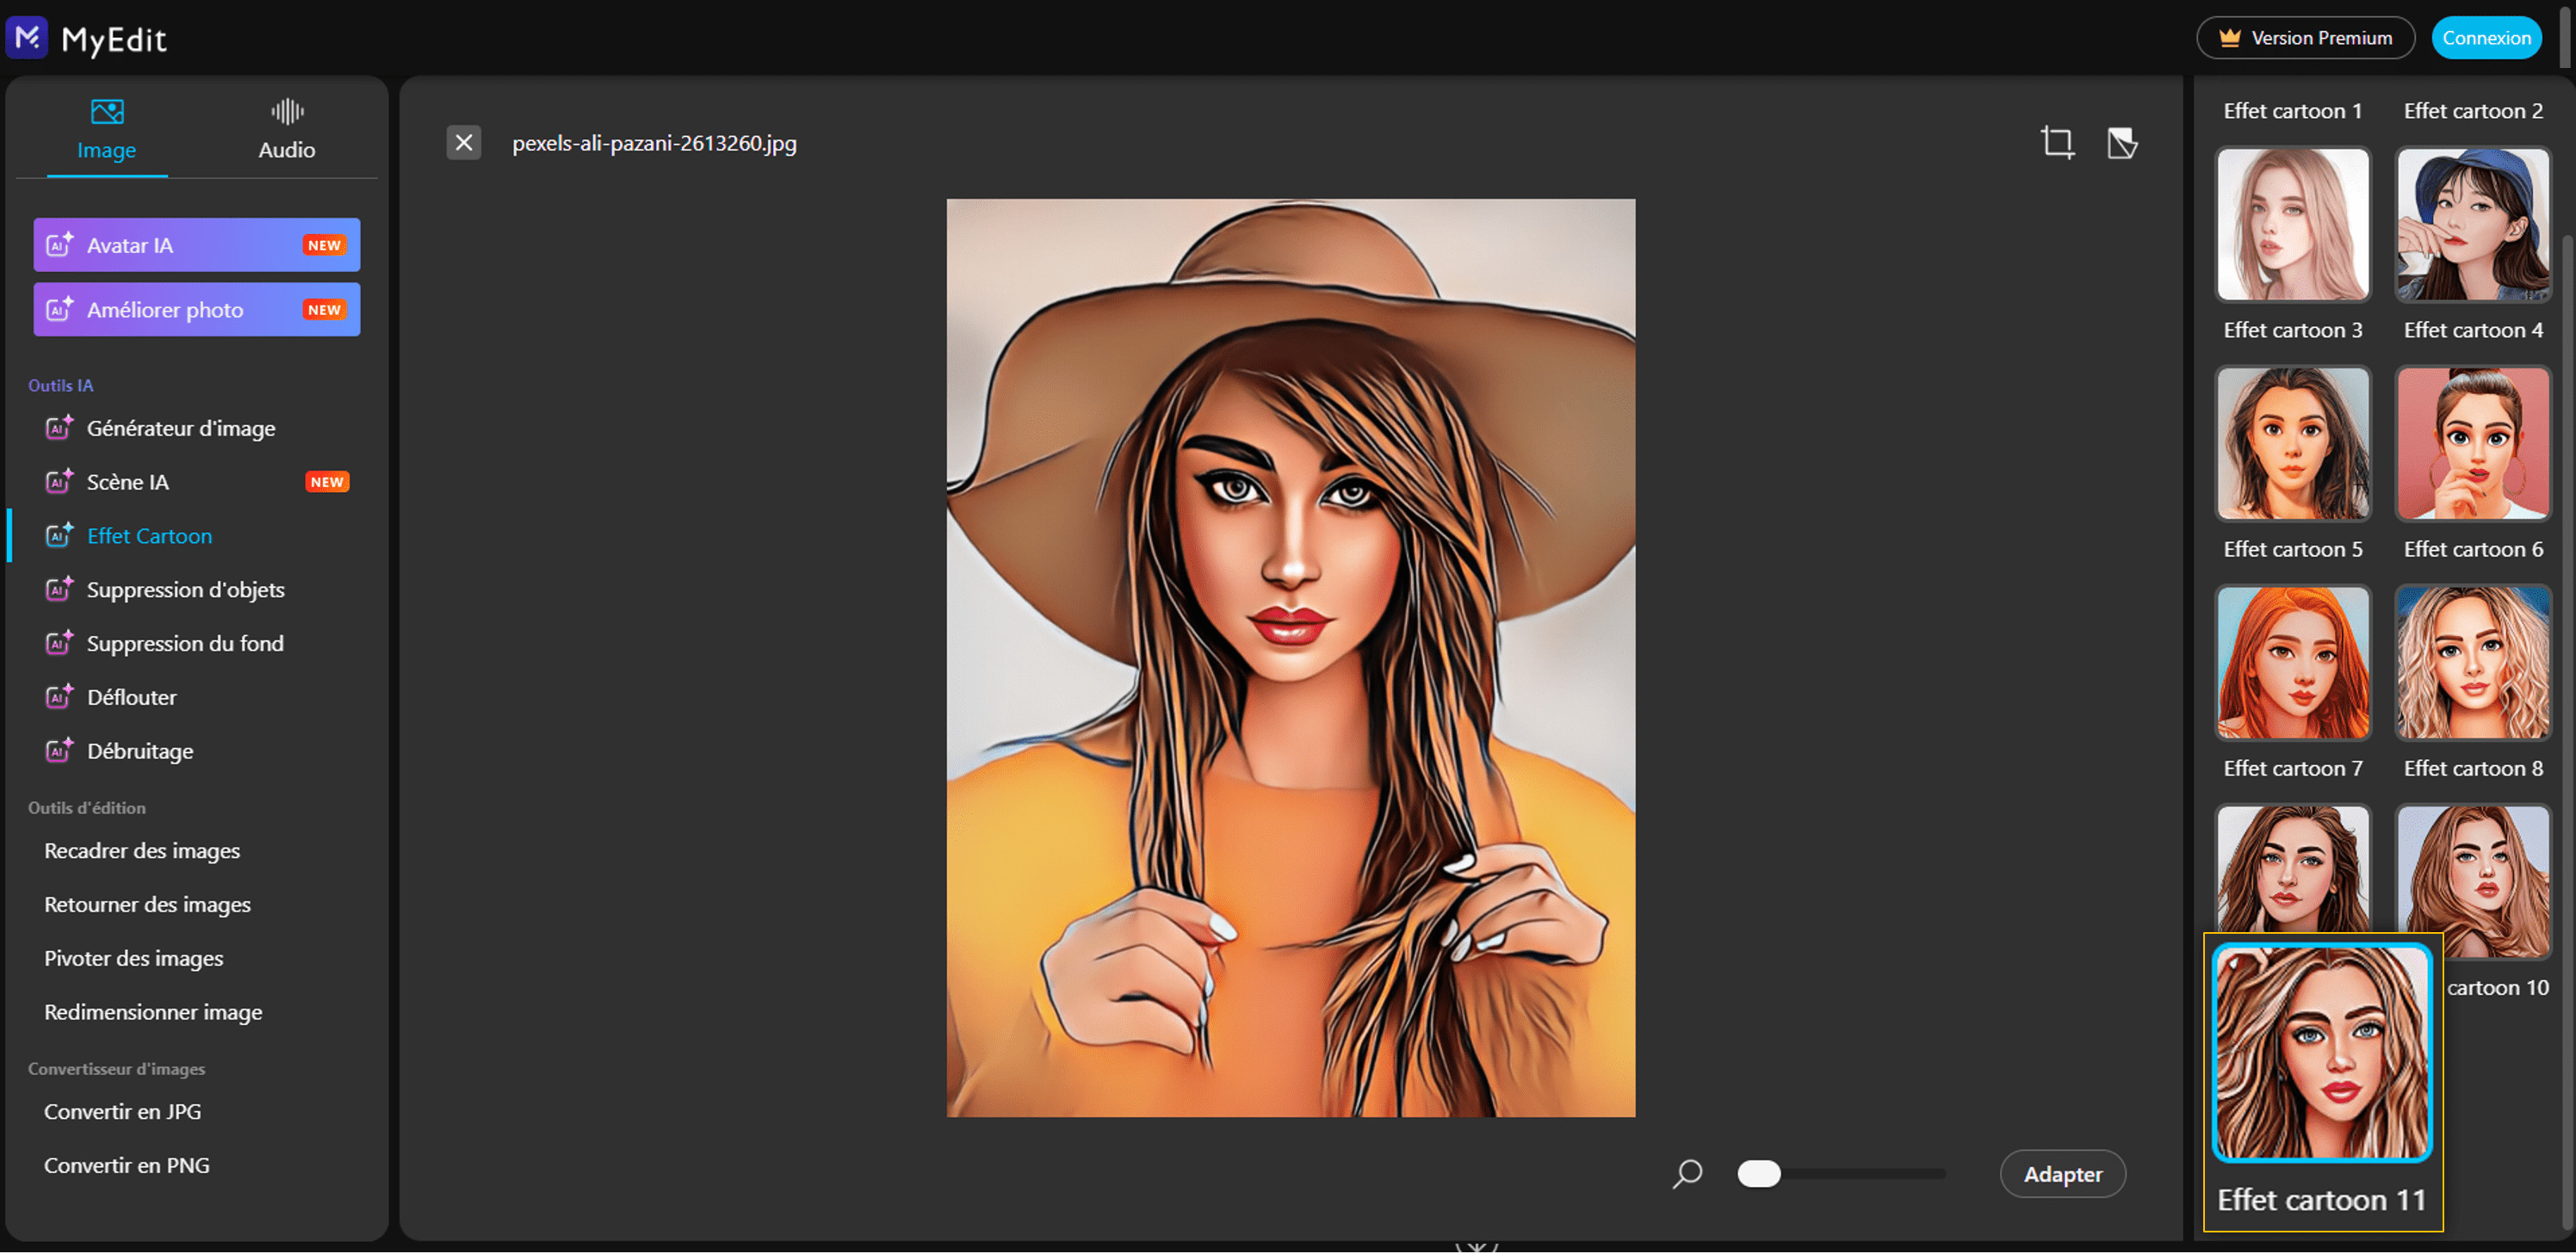This screenshot has width=2576, height=1260.
Task: Click the magnifier zoom icon
Action: [1687, 1173]
